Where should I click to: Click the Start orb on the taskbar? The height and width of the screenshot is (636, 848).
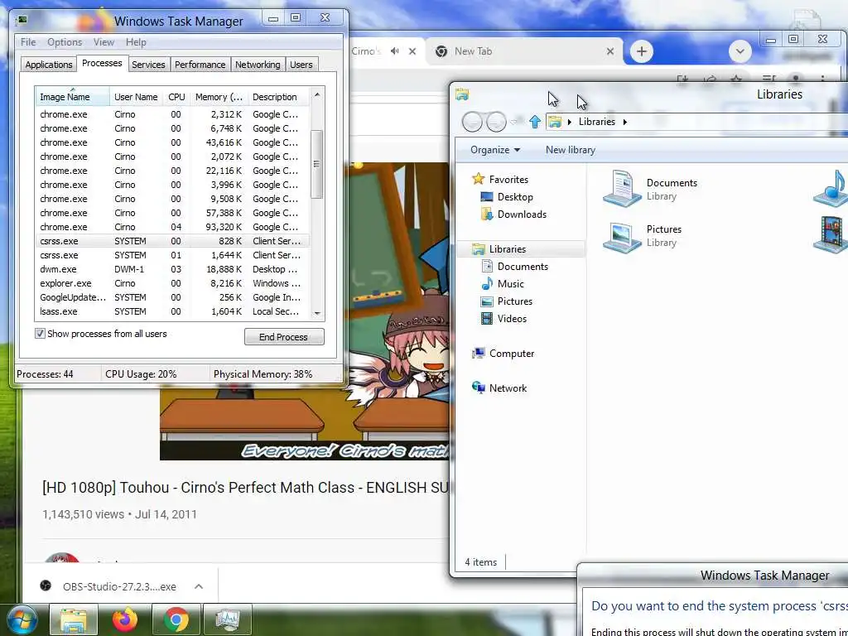22,619
